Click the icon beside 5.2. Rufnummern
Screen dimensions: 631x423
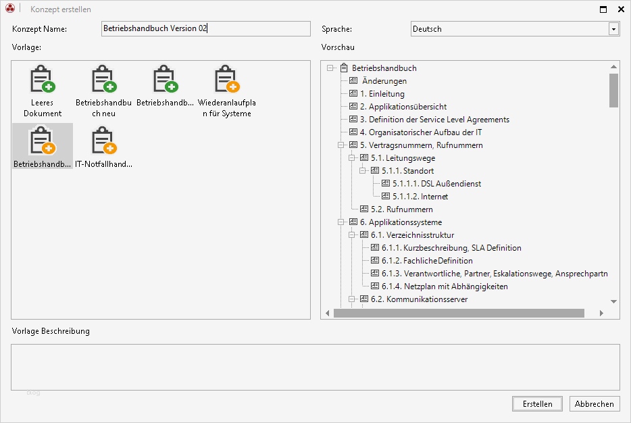[364, 209]
